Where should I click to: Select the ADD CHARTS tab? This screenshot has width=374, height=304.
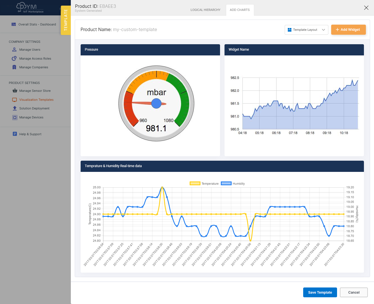[240, 10]
